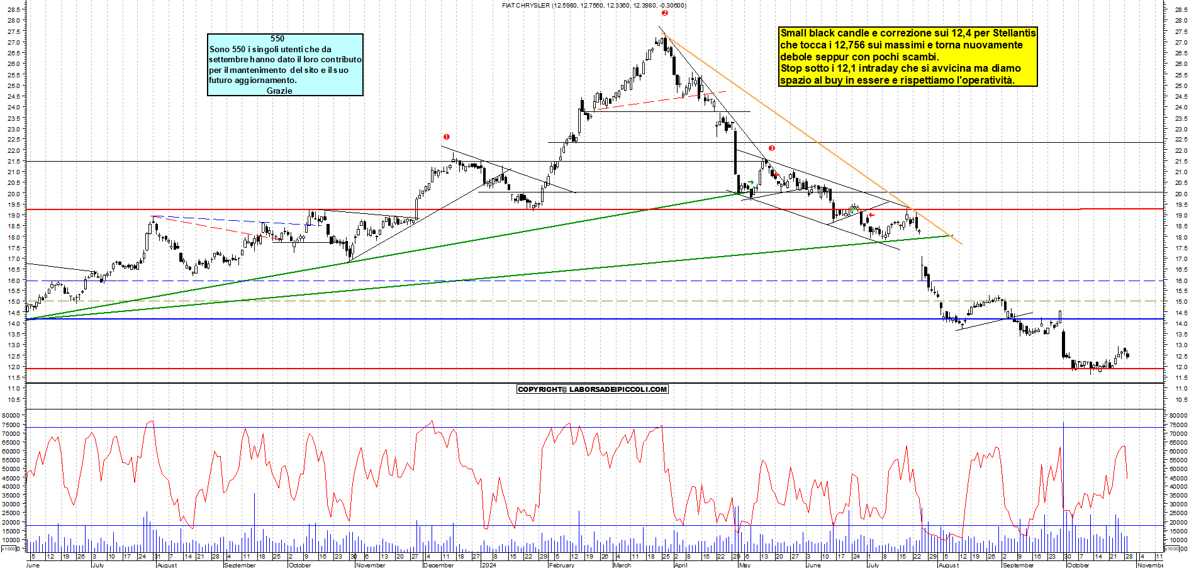Click the "March" month label
Screen dimensions: 1189x568
pos(622,565)
